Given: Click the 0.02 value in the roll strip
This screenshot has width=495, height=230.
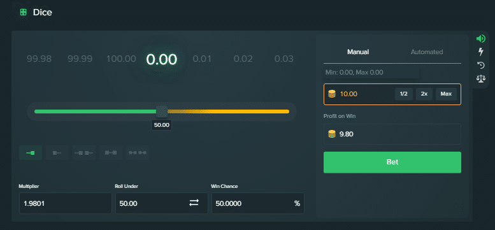Looking at the screenshot, I should [243, 59].
